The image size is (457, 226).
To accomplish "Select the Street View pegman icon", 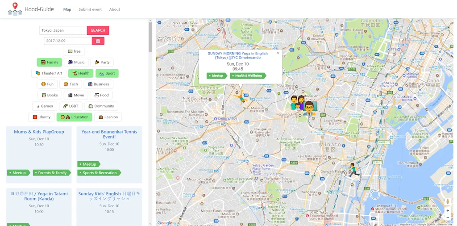I will point(448,201).
